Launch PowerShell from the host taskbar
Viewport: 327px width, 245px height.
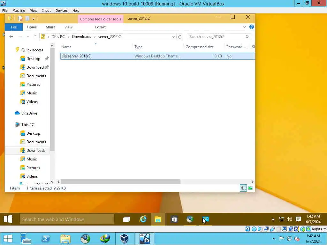pos(45,239)
